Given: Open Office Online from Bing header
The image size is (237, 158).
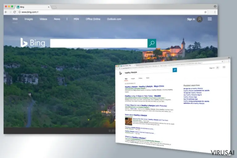Looking at the screenshot, I should pos(93,19).
